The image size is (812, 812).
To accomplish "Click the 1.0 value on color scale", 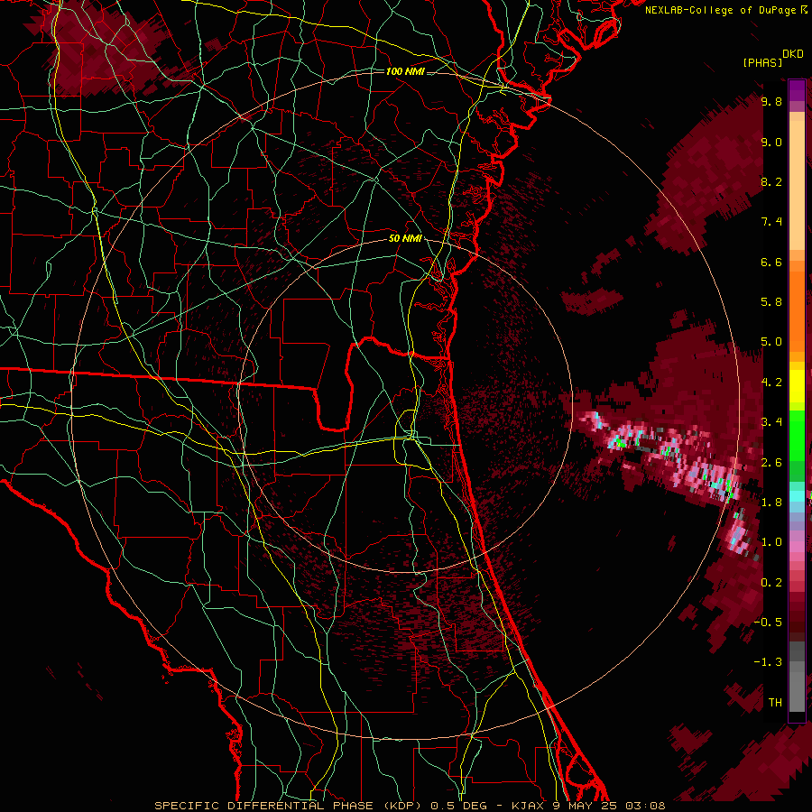I will coord(771,542).
